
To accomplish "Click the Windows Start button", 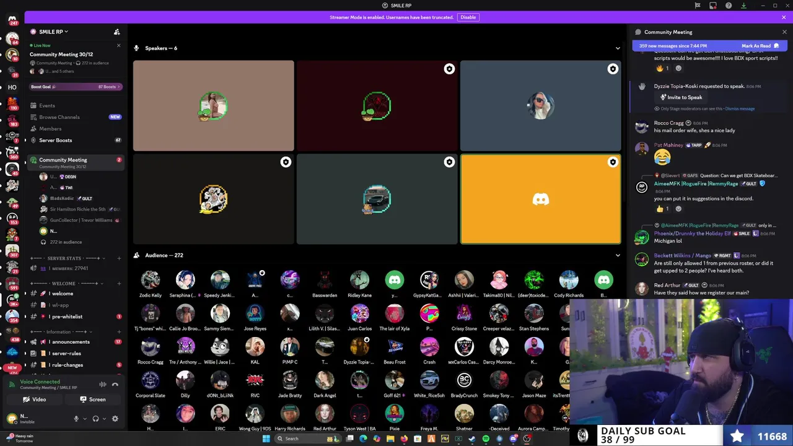I will (x=266, y=439).
